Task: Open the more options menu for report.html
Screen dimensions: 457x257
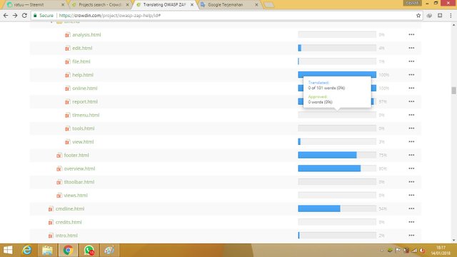Action: [411, 101]
